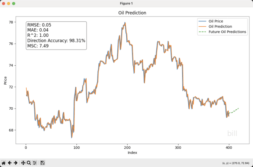Save the figure with the floppy-disk icon
Screen dimensions: 253x167
pyautogui.click(x=43, y=163)
